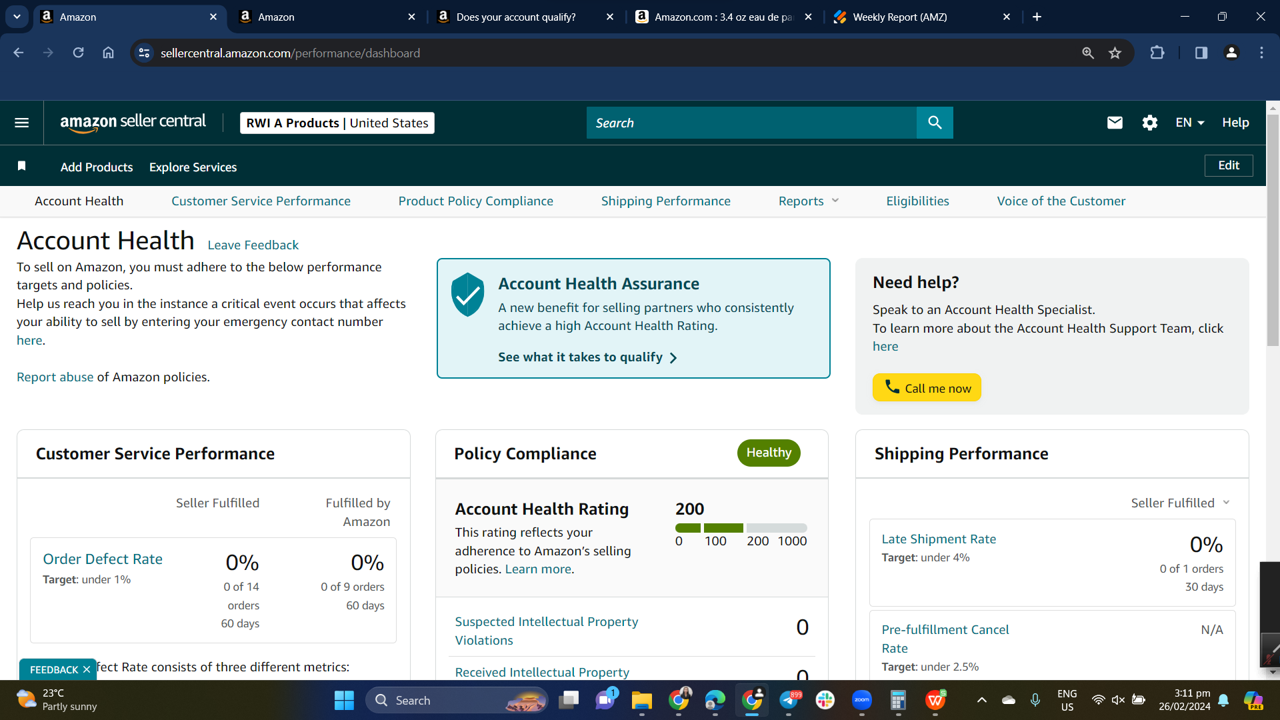1280x720 pixels.
Task: Open the Late Shipment Rate link
Action: pyautogui.click(x=939, y=539)
